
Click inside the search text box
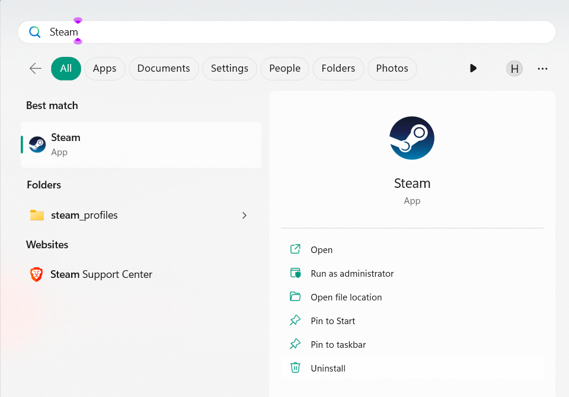click(x=296, y=32)
